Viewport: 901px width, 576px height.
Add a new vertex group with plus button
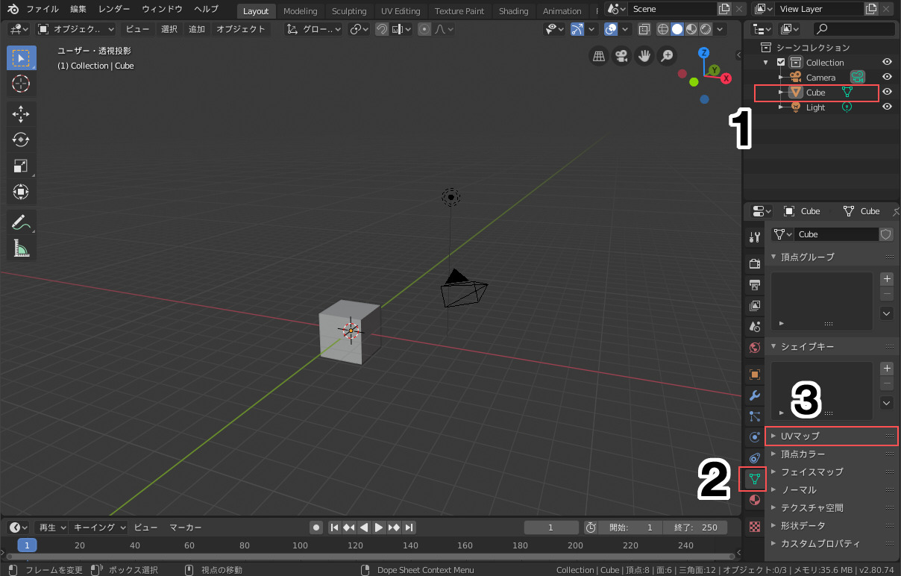887,278
